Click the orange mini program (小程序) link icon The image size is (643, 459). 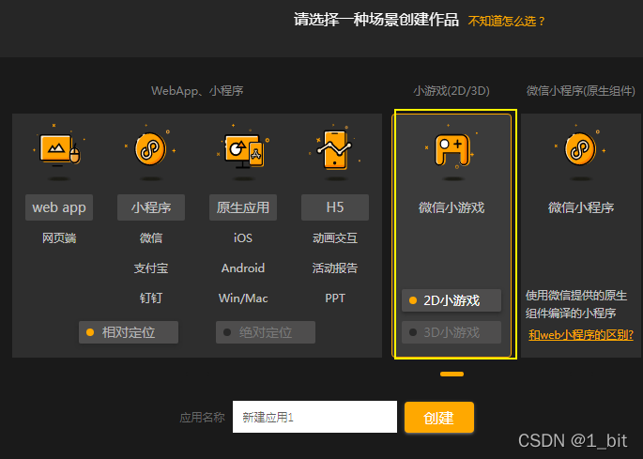[x=150, y=148]
